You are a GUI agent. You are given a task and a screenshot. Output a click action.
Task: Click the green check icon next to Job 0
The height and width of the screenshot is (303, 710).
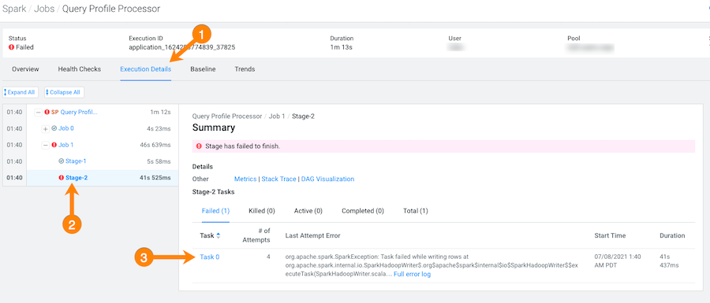[54, 129]
